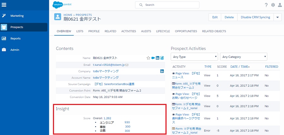Screen dimensions: 284x135
Task: Click the email envelope icon next to address
Action: tap(127, 65)
